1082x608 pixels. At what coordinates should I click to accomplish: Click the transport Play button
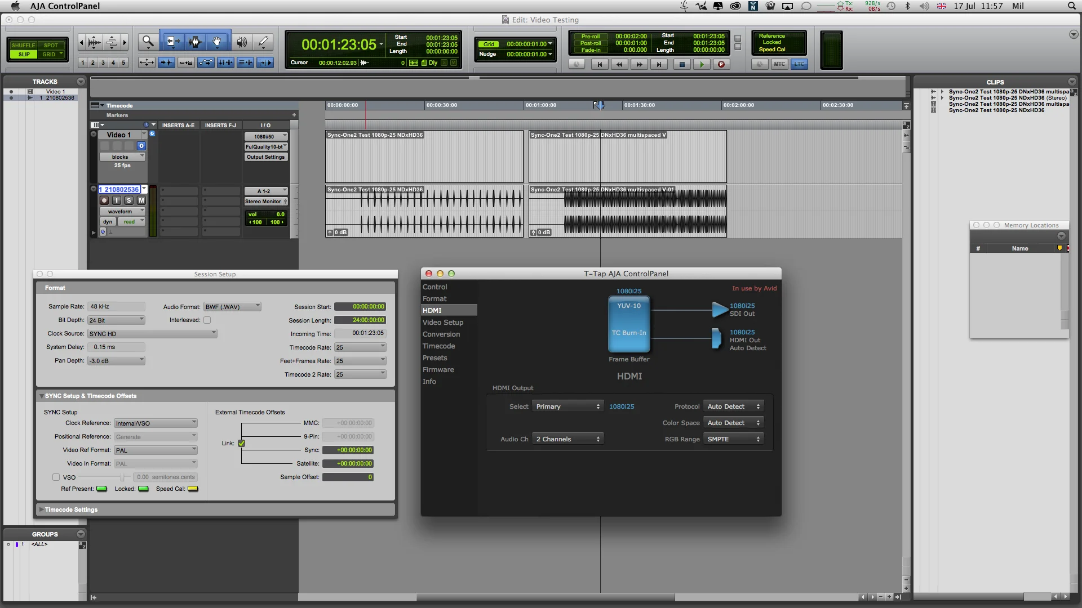[x=702, y=64]
